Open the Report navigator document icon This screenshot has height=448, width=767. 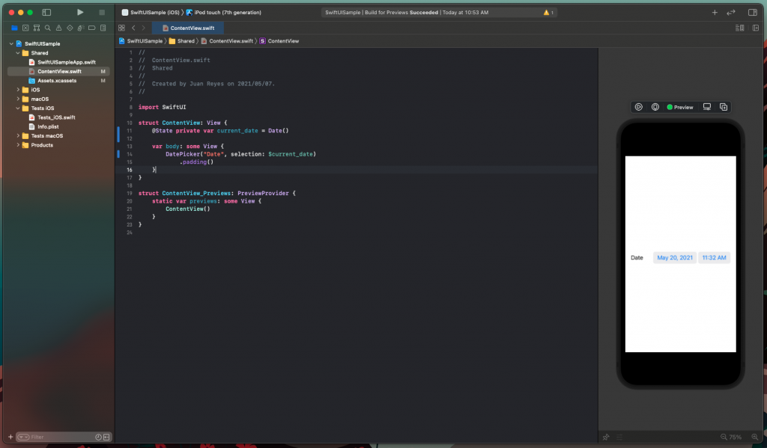tap(103, 28)
